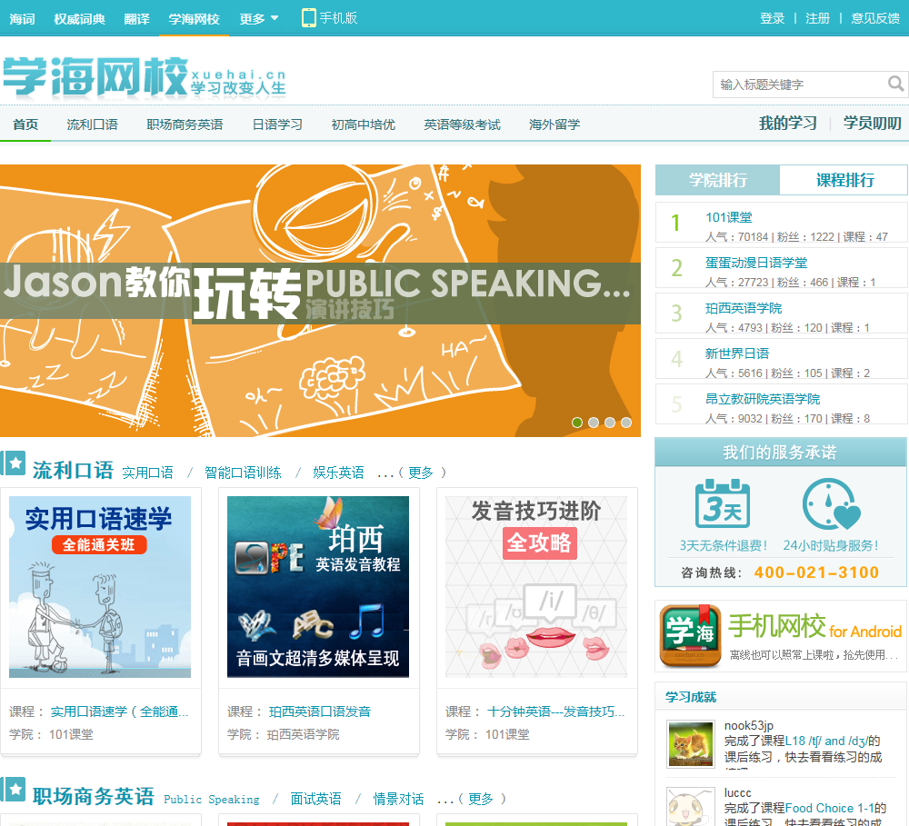Click Public Speaking subcategory link
Viewport: 909px width, 826px height.
[212, 800]
